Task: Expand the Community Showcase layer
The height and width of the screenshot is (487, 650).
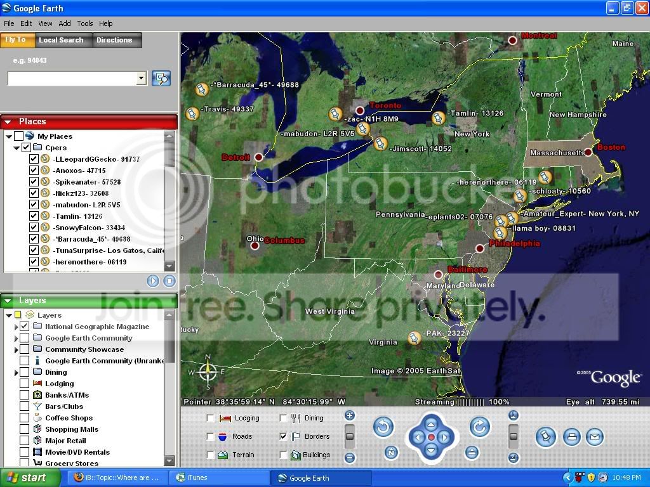Action: click(16, 349)
